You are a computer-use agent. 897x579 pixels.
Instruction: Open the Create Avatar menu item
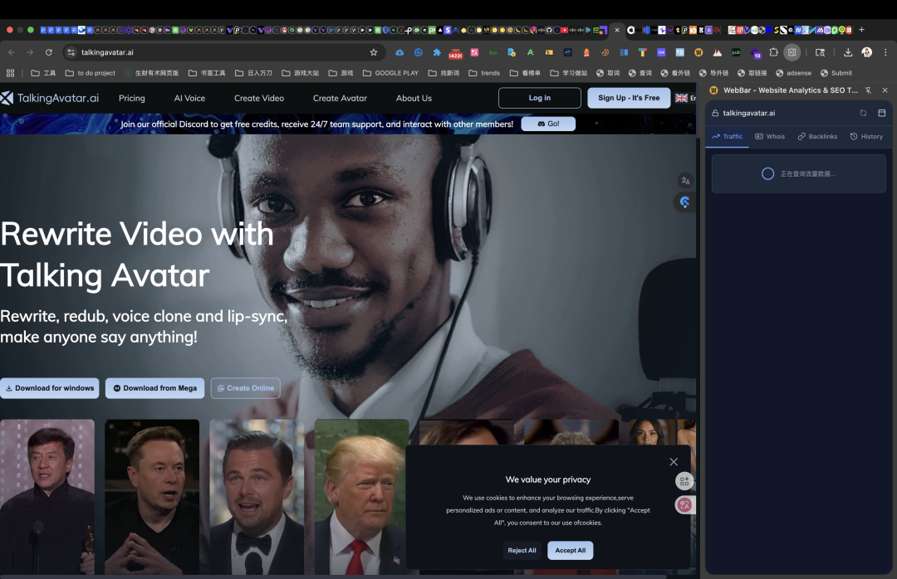(x=340, y=99)
